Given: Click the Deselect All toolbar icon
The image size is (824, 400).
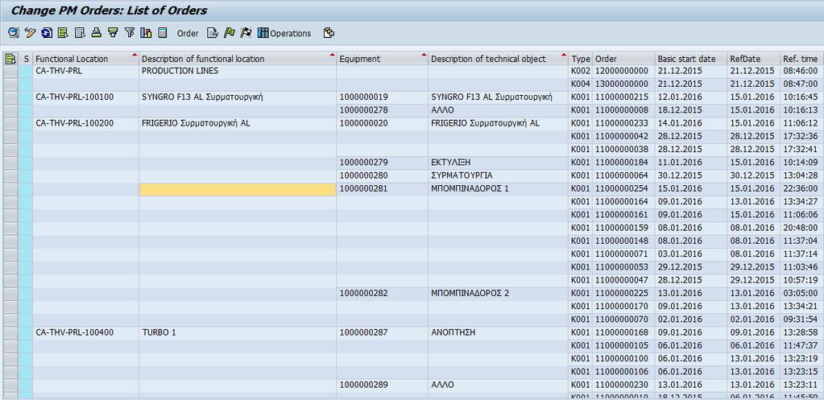Looking at the screenshot, I should pos(80,33).
